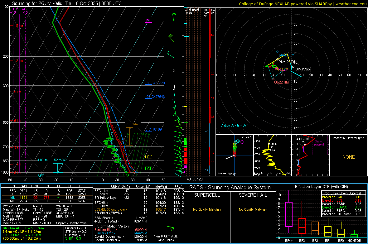Click the '144/25 LM' hodograph label
This screenshot has height=244, width=368.
(x=286, y=55)
